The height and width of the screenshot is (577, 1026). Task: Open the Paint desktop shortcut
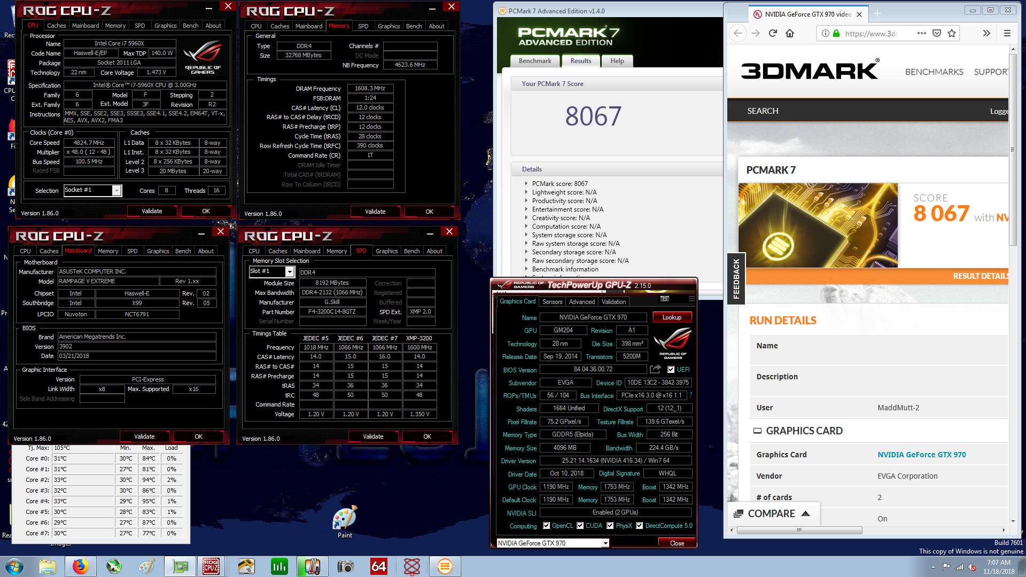(345, 522)
